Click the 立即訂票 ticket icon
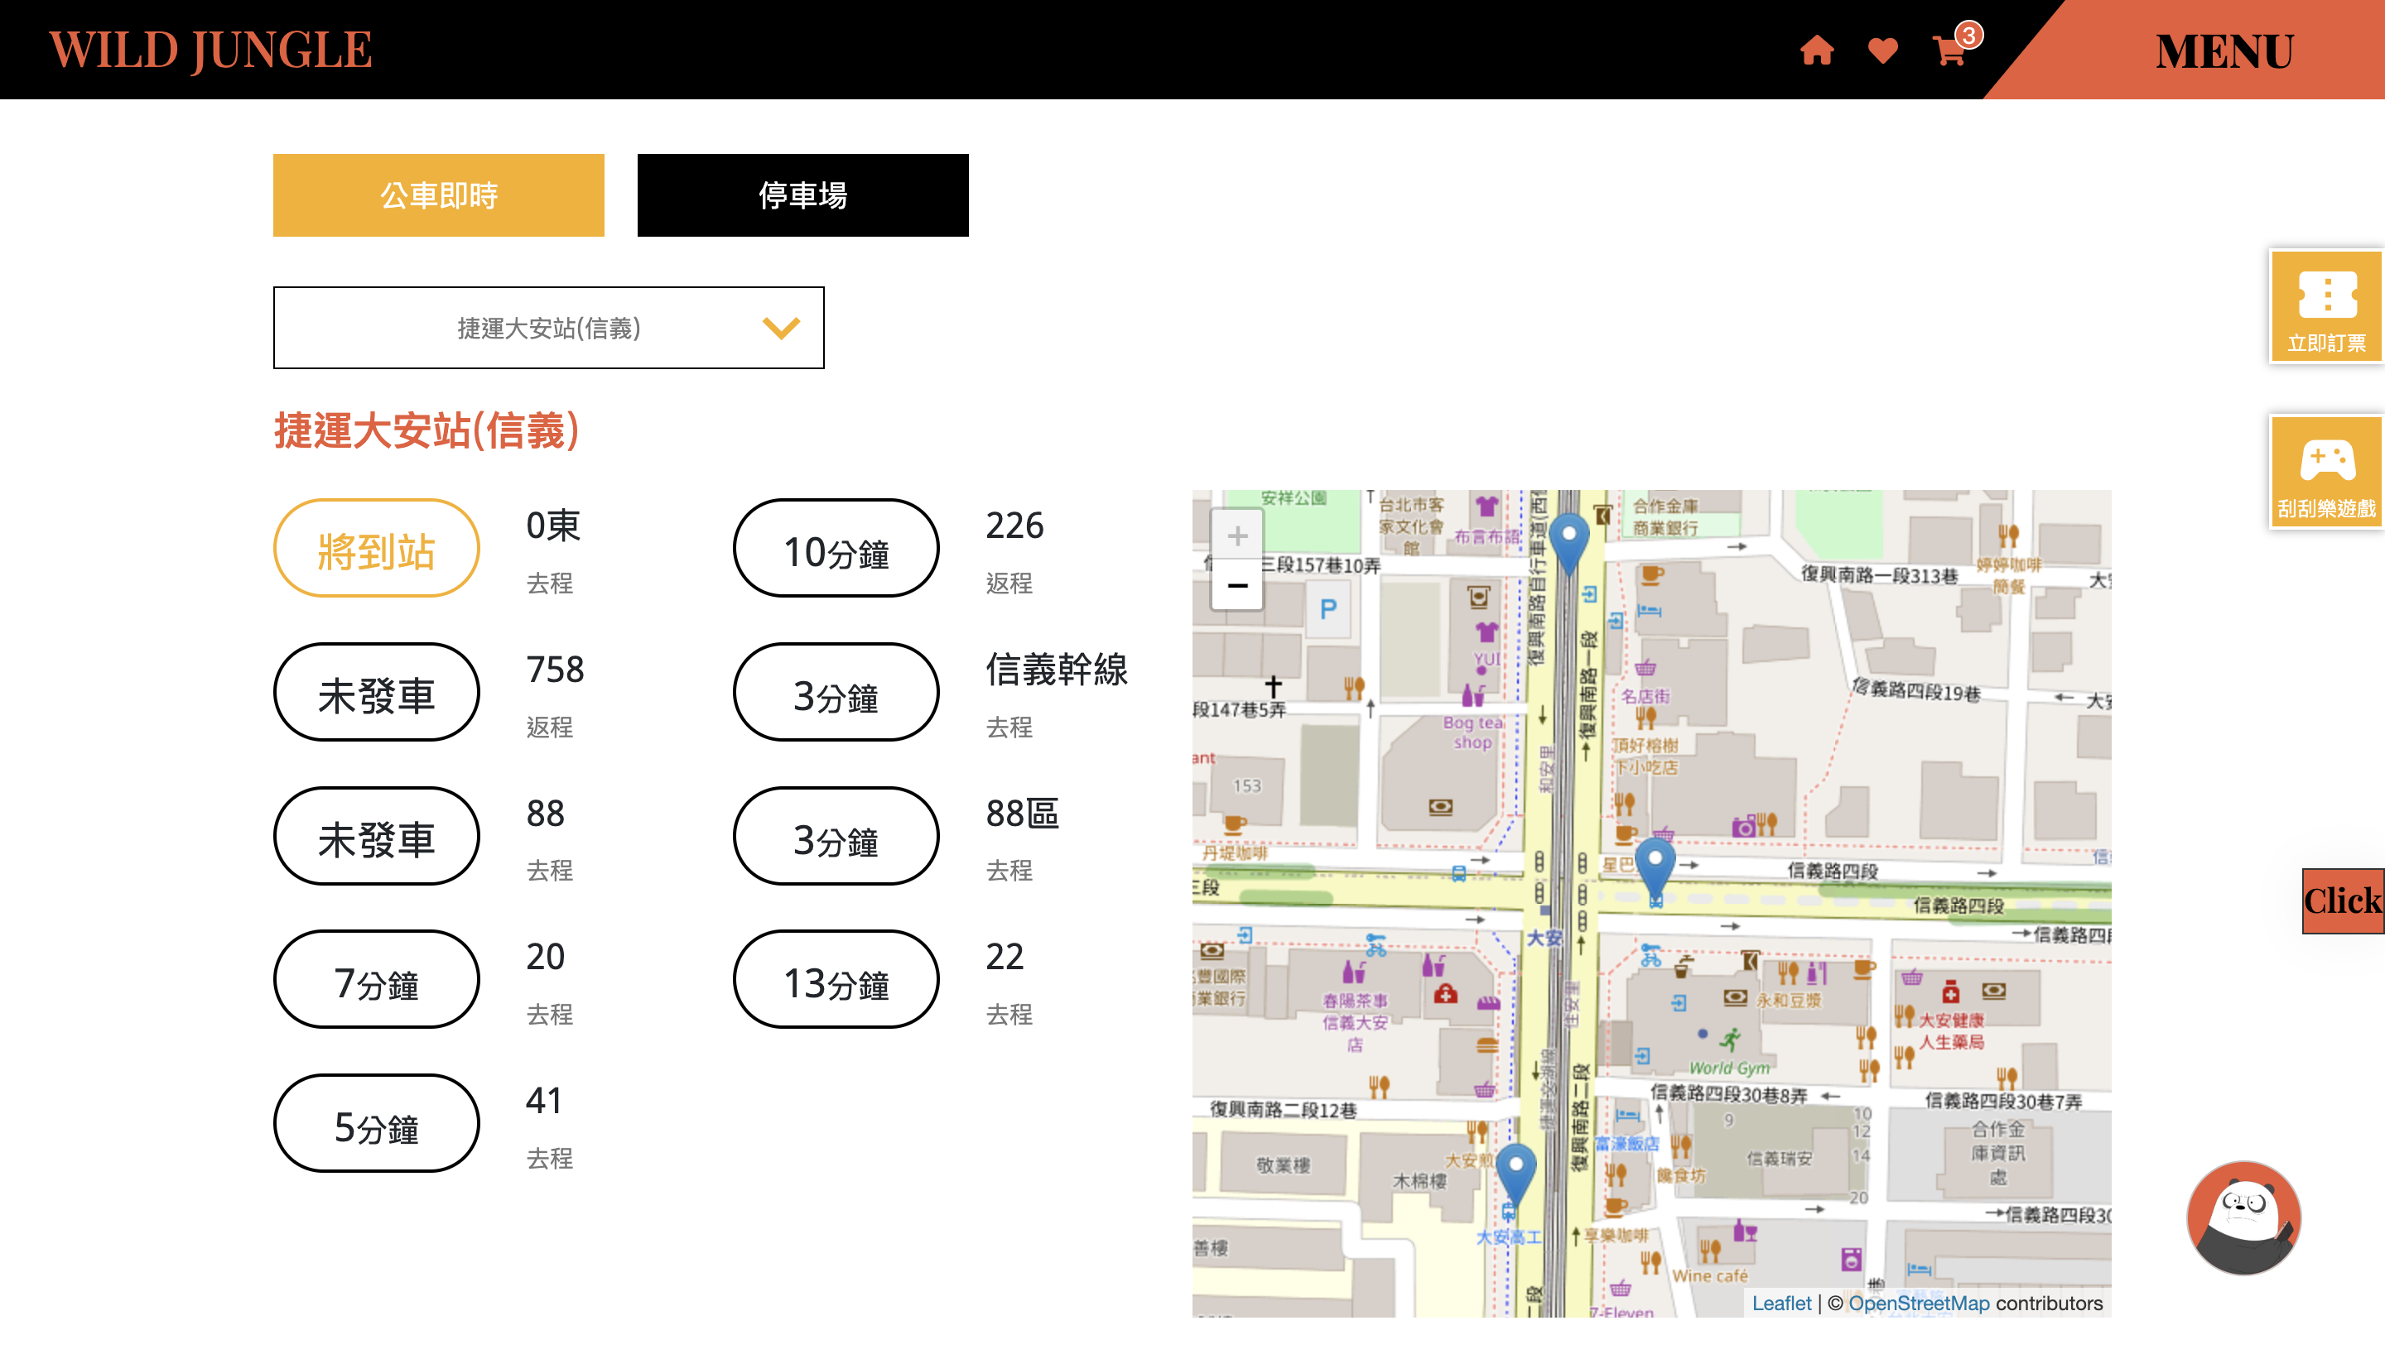This screenshot has width=2385, height=1359. tap(2327, 307)
